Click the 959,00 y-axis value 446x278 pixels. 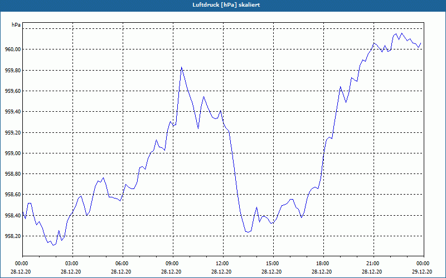[x=13, y=153]
